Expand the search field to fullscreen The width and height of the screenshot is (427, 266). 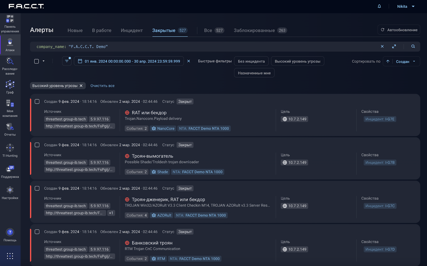(x=394, y=46)
